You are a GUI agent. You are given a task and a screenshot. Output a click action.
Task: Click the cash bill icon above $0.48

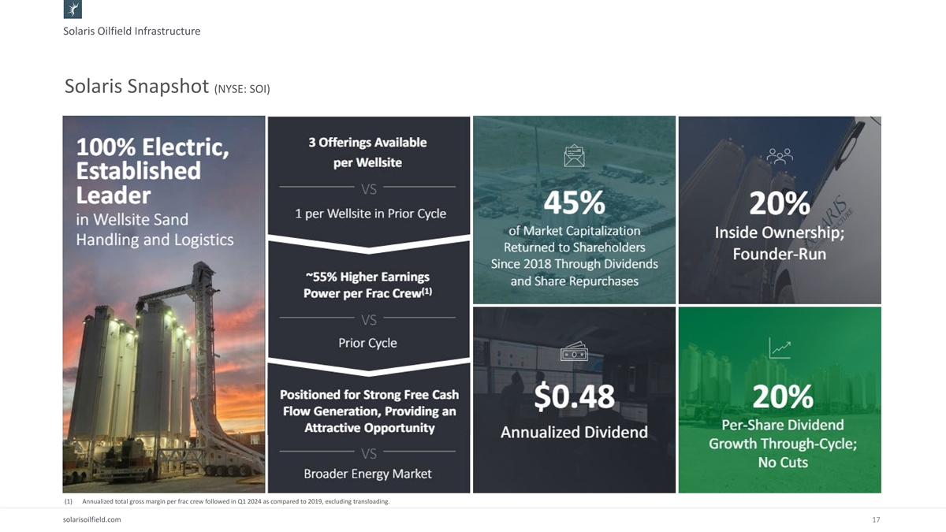click(574, 354)
